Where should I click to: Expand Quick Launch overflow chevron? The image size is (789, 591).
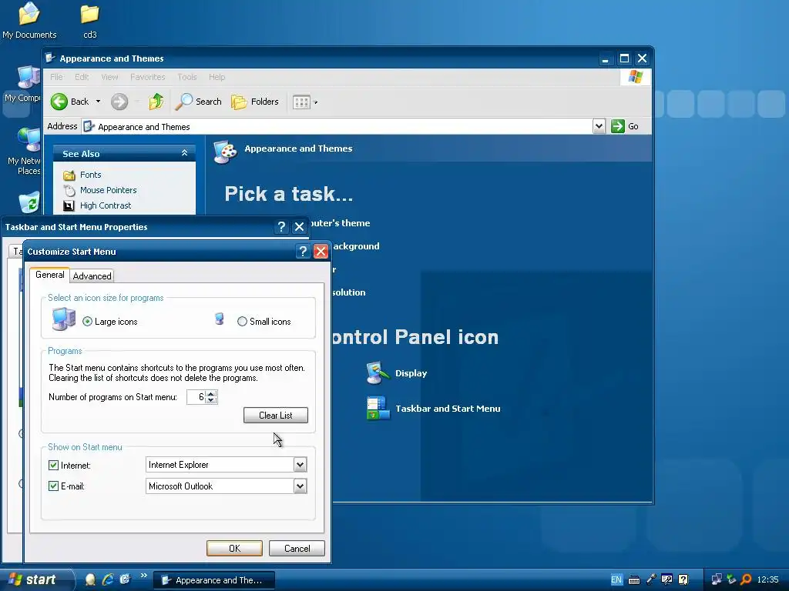143,576
